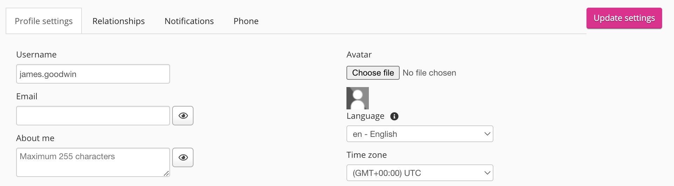Click the default avatar image
674x186 pixels.
358,98
